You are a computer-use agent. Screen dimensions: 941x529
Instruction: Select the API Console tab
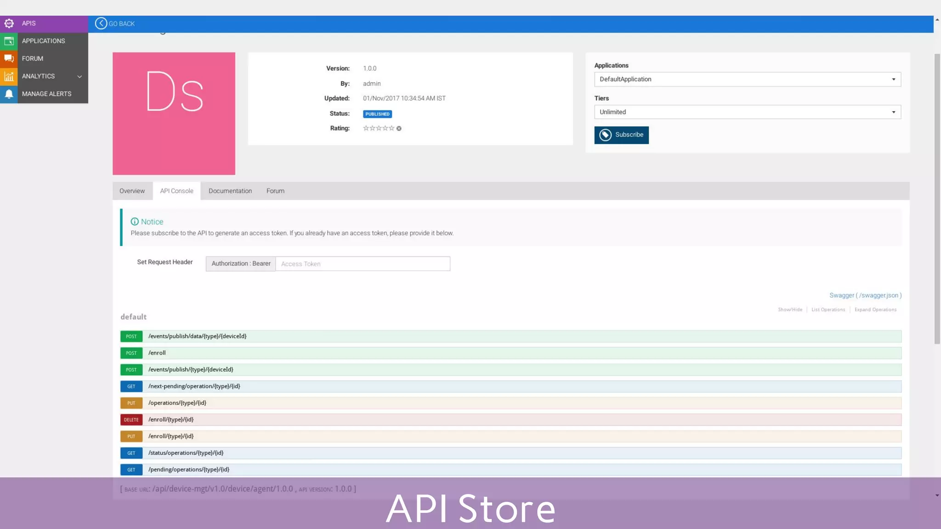(176, 191)
